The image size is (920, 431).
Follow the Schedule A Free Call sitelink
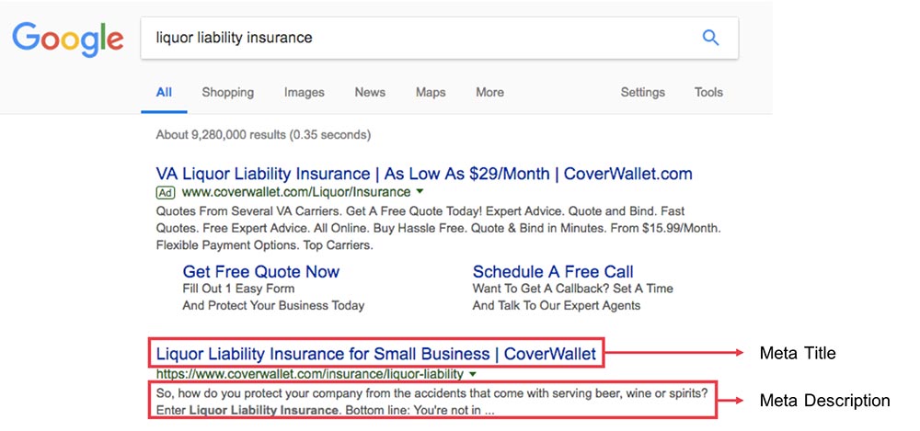[x=553, y=271]
